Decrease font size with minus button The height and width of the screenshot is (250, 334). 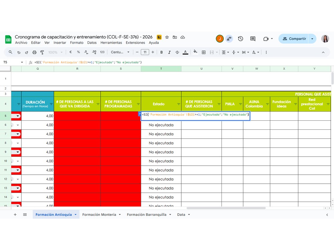tap(137, 52)
